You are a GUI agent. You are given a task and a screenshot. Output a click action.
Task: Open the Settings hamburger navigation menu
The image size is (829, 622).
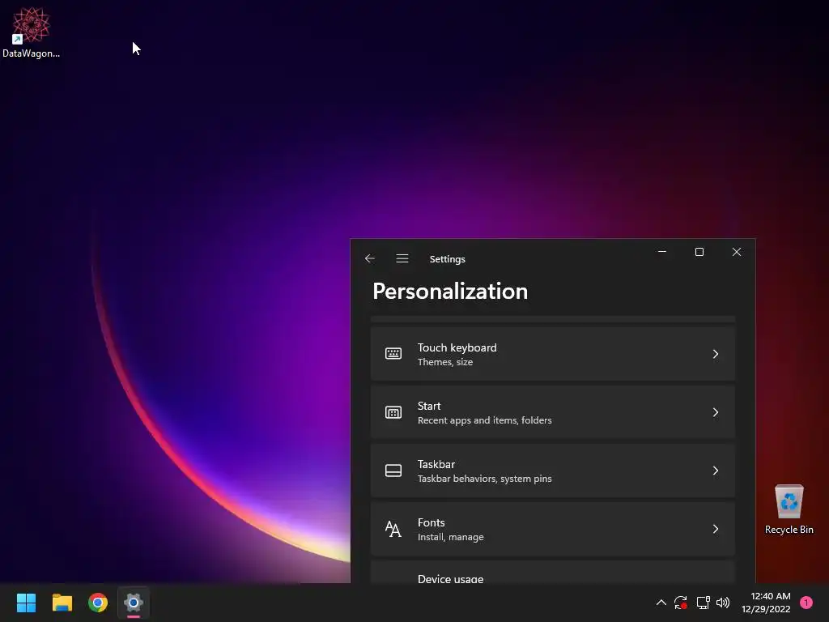pos(402,258)
